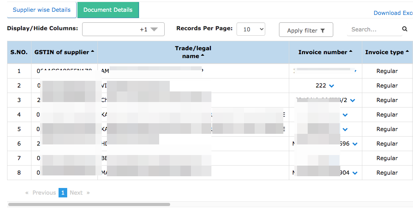Open the Download Excel link

(x=393, y=13)
